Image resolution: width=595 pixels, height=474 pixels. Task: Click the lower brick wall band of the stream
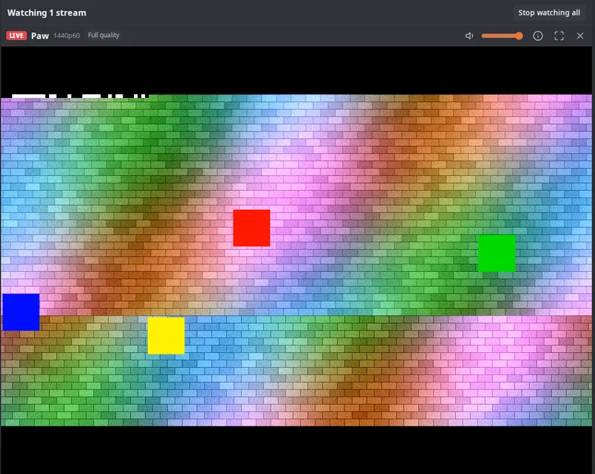pyautogui.click(x=296, y=371)
